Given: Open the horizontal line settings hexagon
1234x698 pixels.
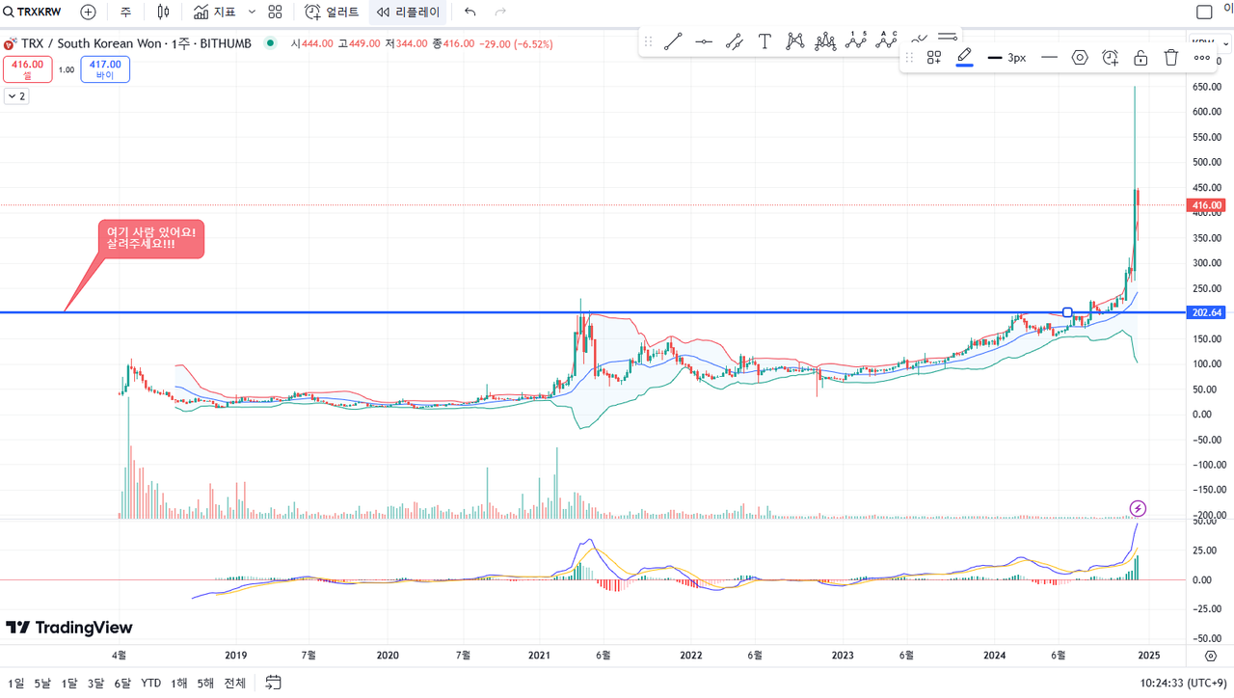Looking at the screenshot, I should 1080,58.
